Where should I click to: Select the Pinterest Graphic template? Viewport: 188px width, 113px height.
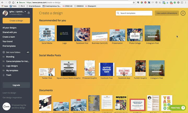click(x=90, y=68)
